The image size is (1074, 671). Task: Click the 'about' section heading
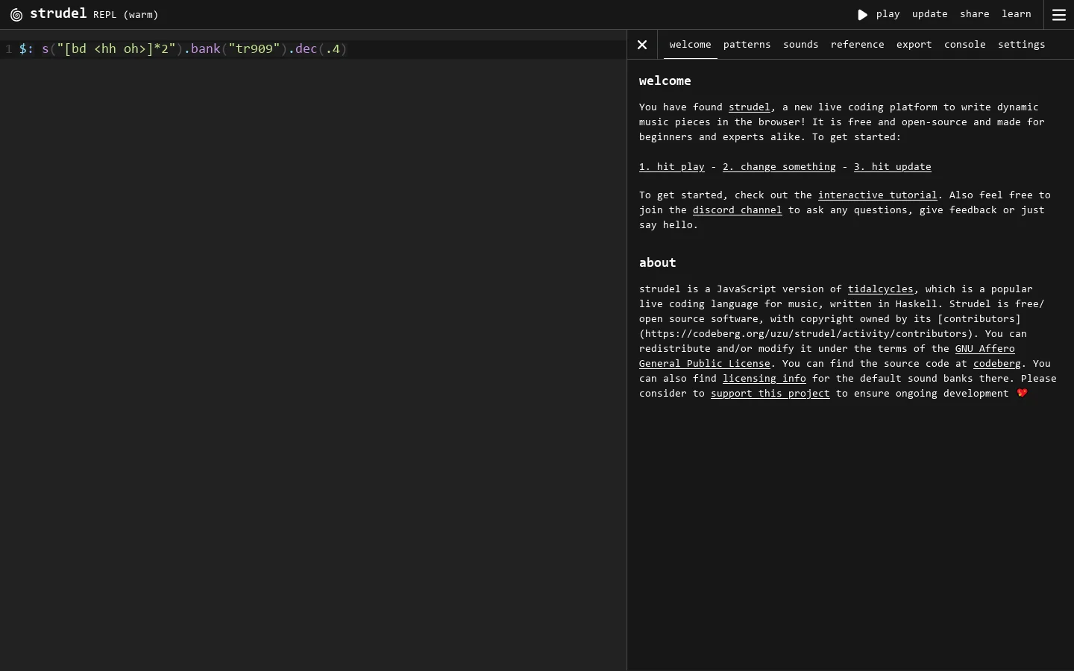[658, 262]
